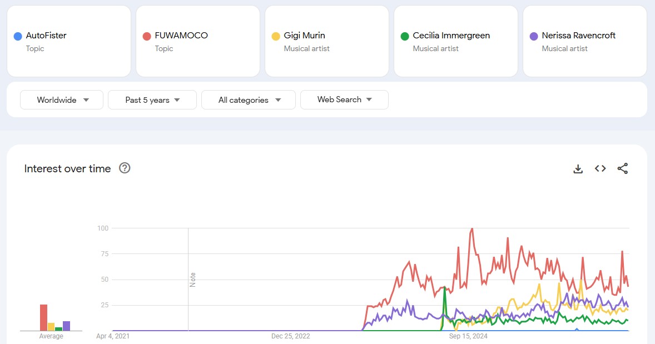Click the Topic label under FUWAMOCO

click(x=163, y=49)
